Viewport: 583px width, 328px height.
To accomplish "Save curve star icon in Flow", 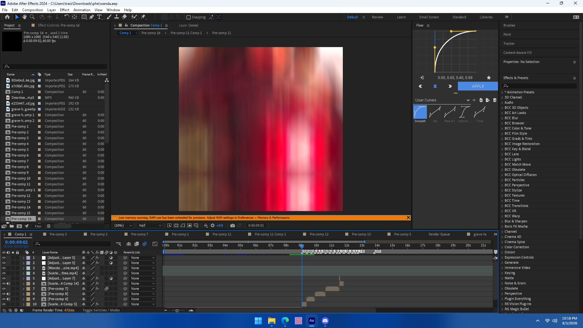I will pyautogui.click(x=489, y=78).
